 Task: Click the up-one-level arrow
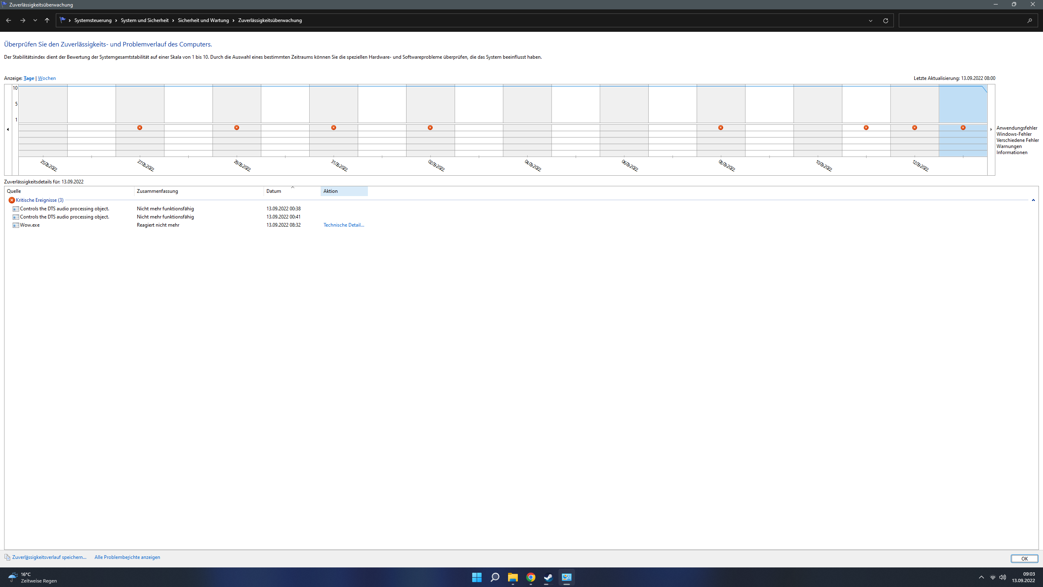47,20
